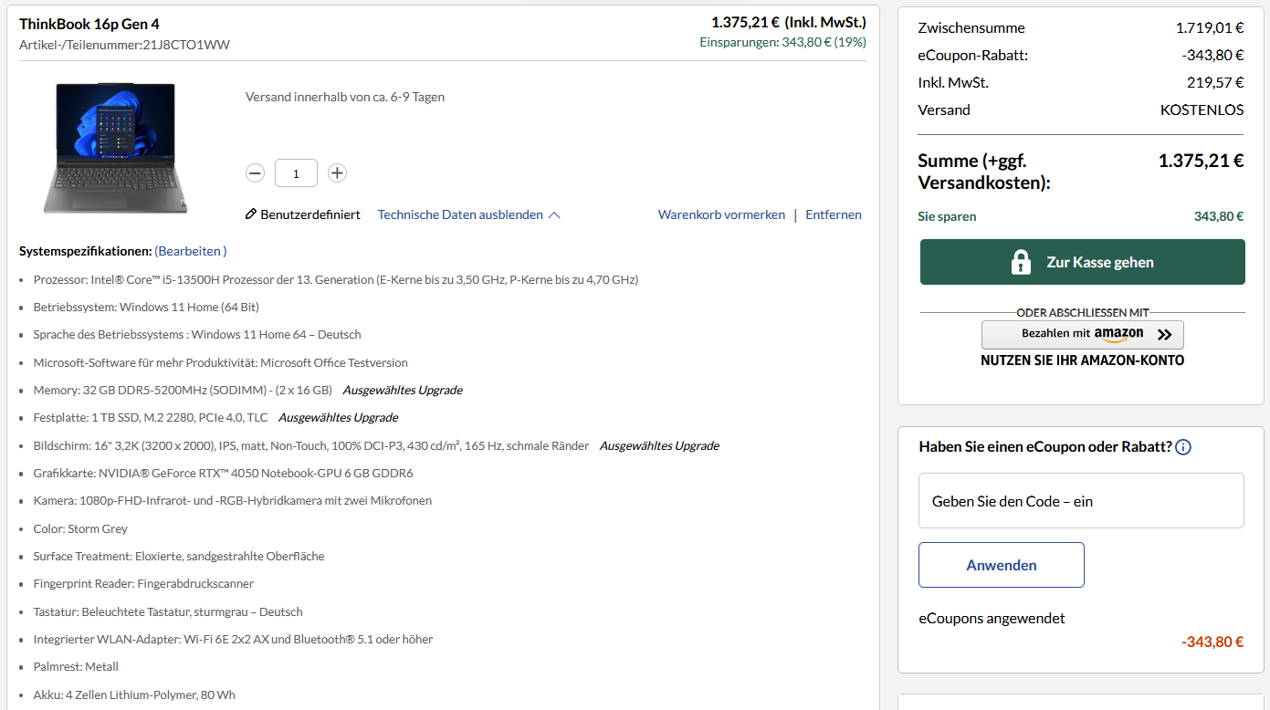Click the Technische Daten ausblenden link
The width and height of the screenshot is (1270, 710).
[460, 214]
